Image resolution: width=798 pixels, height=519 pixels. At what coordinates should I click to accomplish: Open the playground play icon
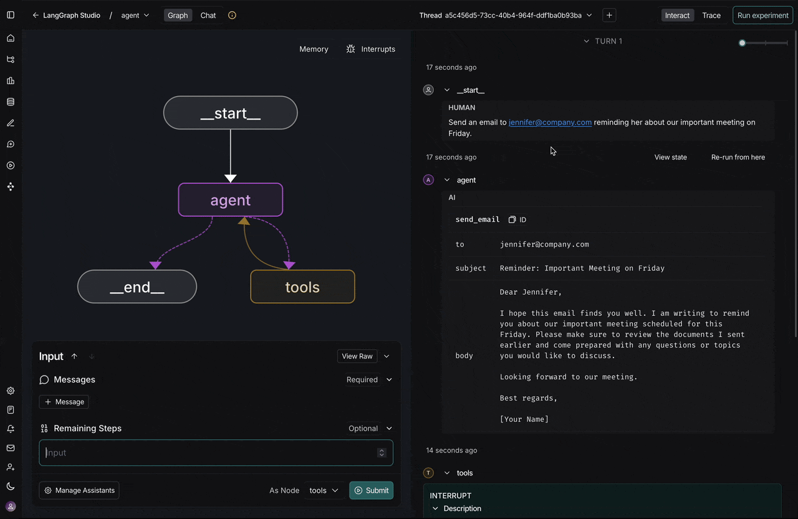pyautogui.click(x=10, y=165)
